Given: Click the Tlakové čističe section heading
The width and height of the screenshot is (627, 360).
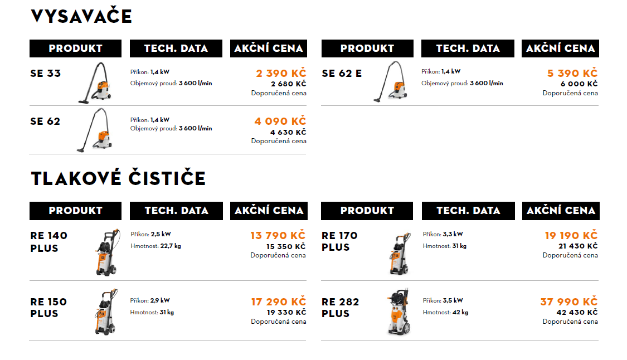Looking at the screenshot, I should (x=118, y=178).
